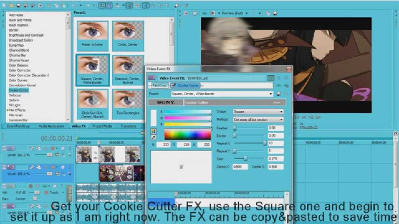Open the Auto Ripple mode dropdown arrow
The width and height of the screenshot is (399, 224).
123,5
